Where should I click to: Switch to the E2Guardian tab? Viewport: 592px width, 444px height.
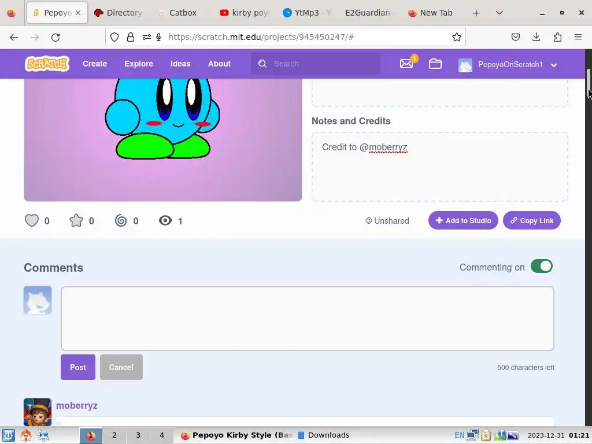coord(370,13)
